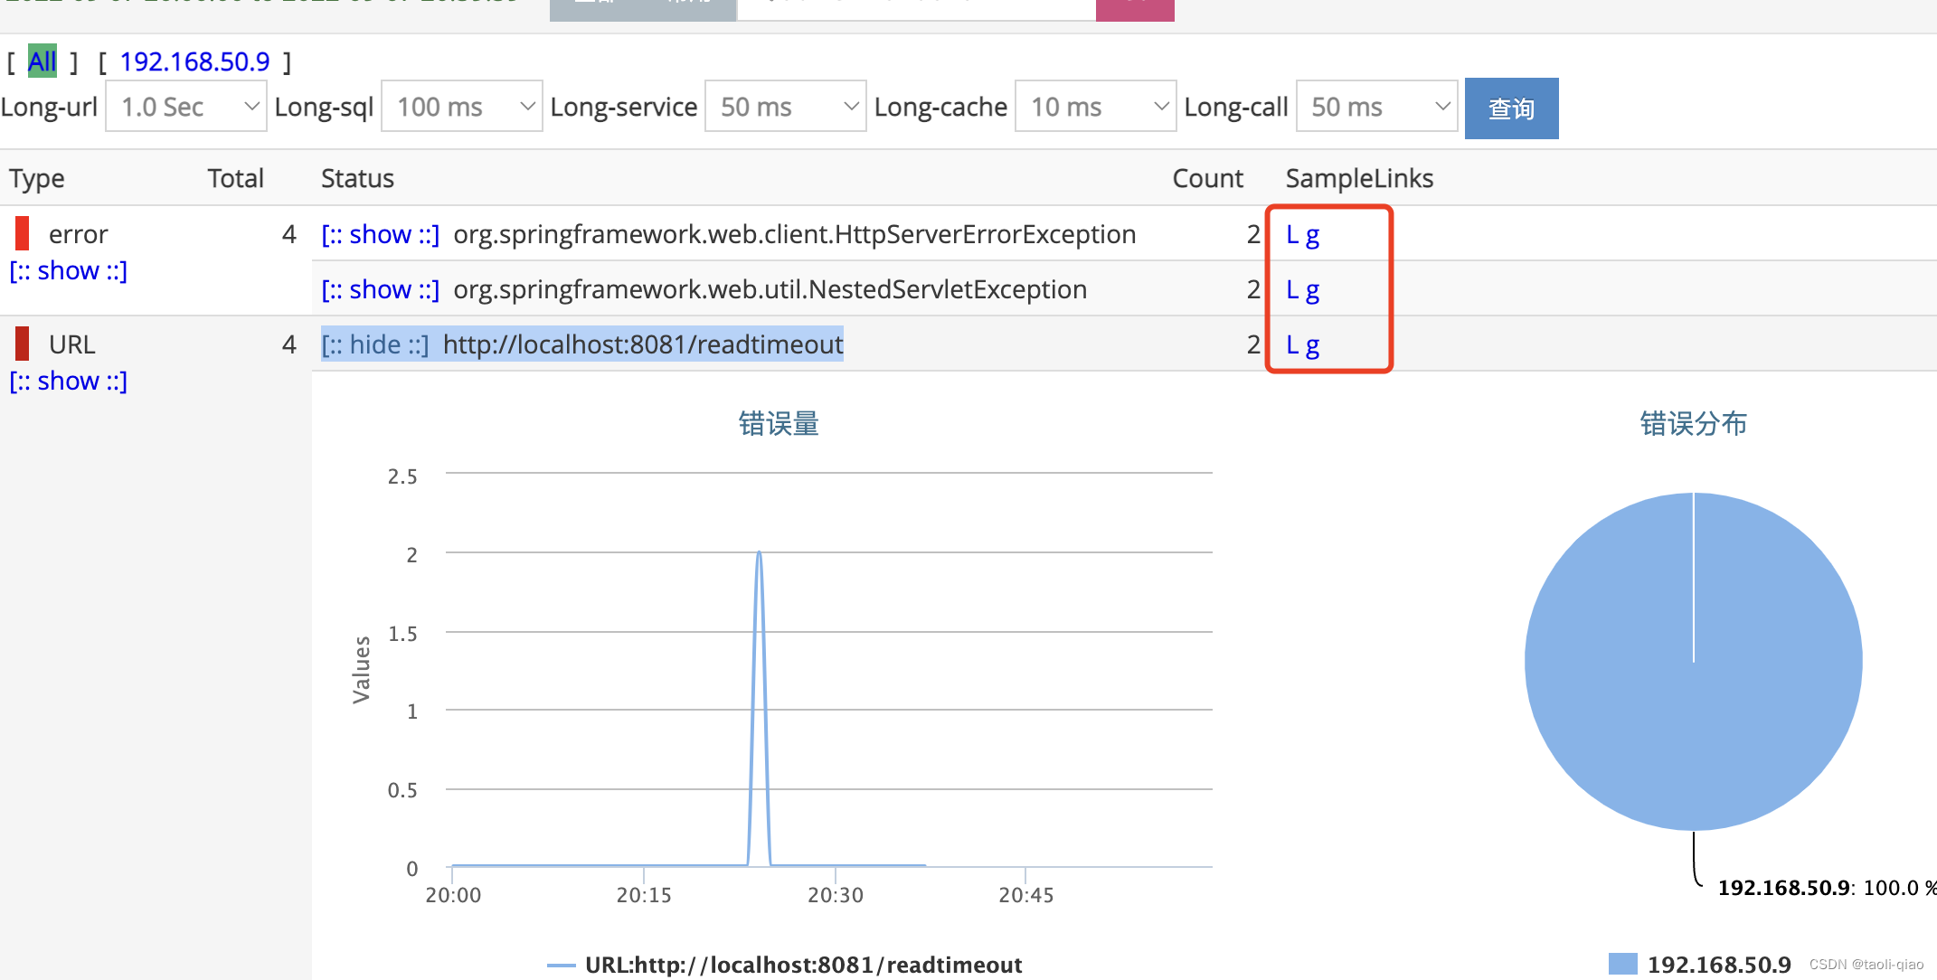The height and width of the screenshot is (980, 1937).
Task: Show NestedServletException status details
Action: [x=380, y=289]
